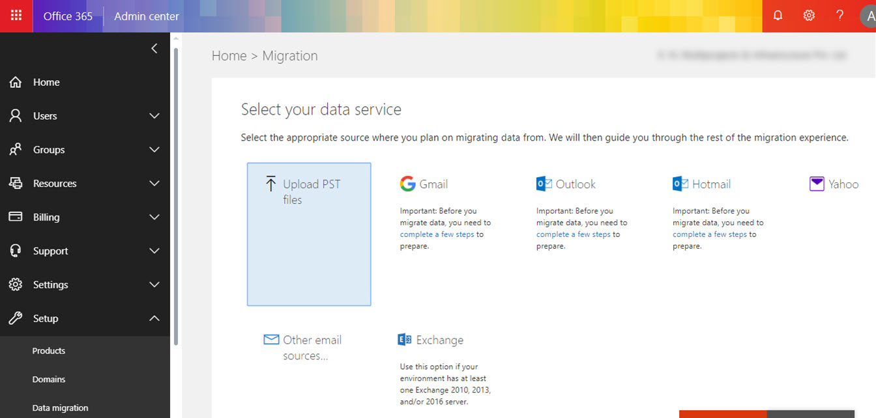Viewport: 876px width, 418px height.
Task: Open the help question mark icon
Action: [x=840, y=16]
